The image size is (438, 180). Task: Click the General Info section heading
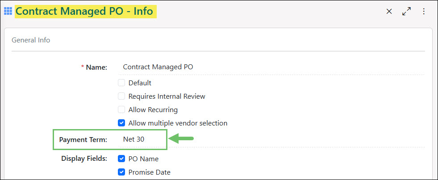coord(31,40)
